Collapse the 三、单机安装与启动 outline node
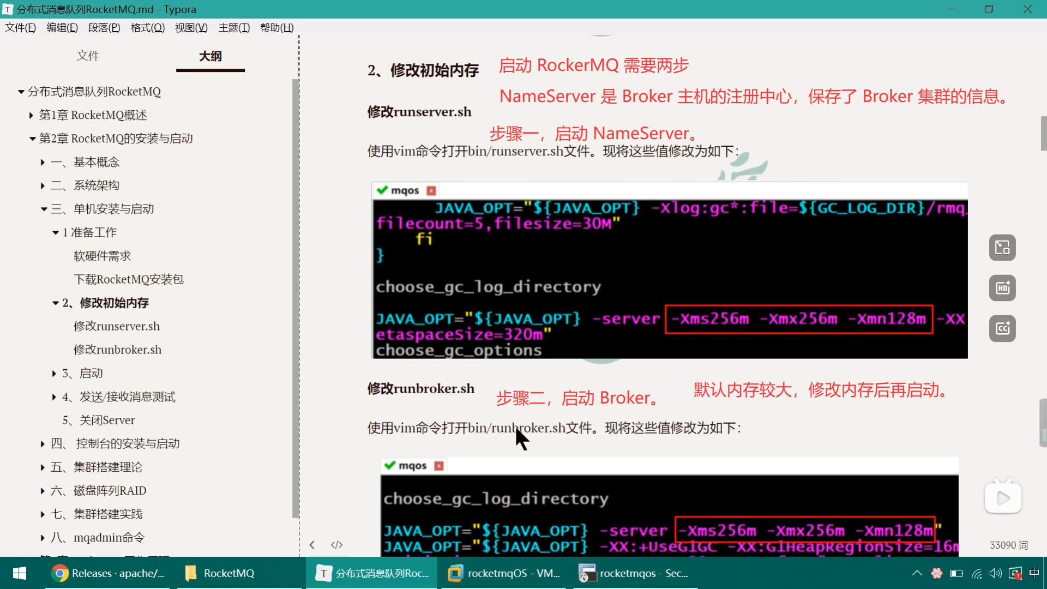 click(44, 209)
